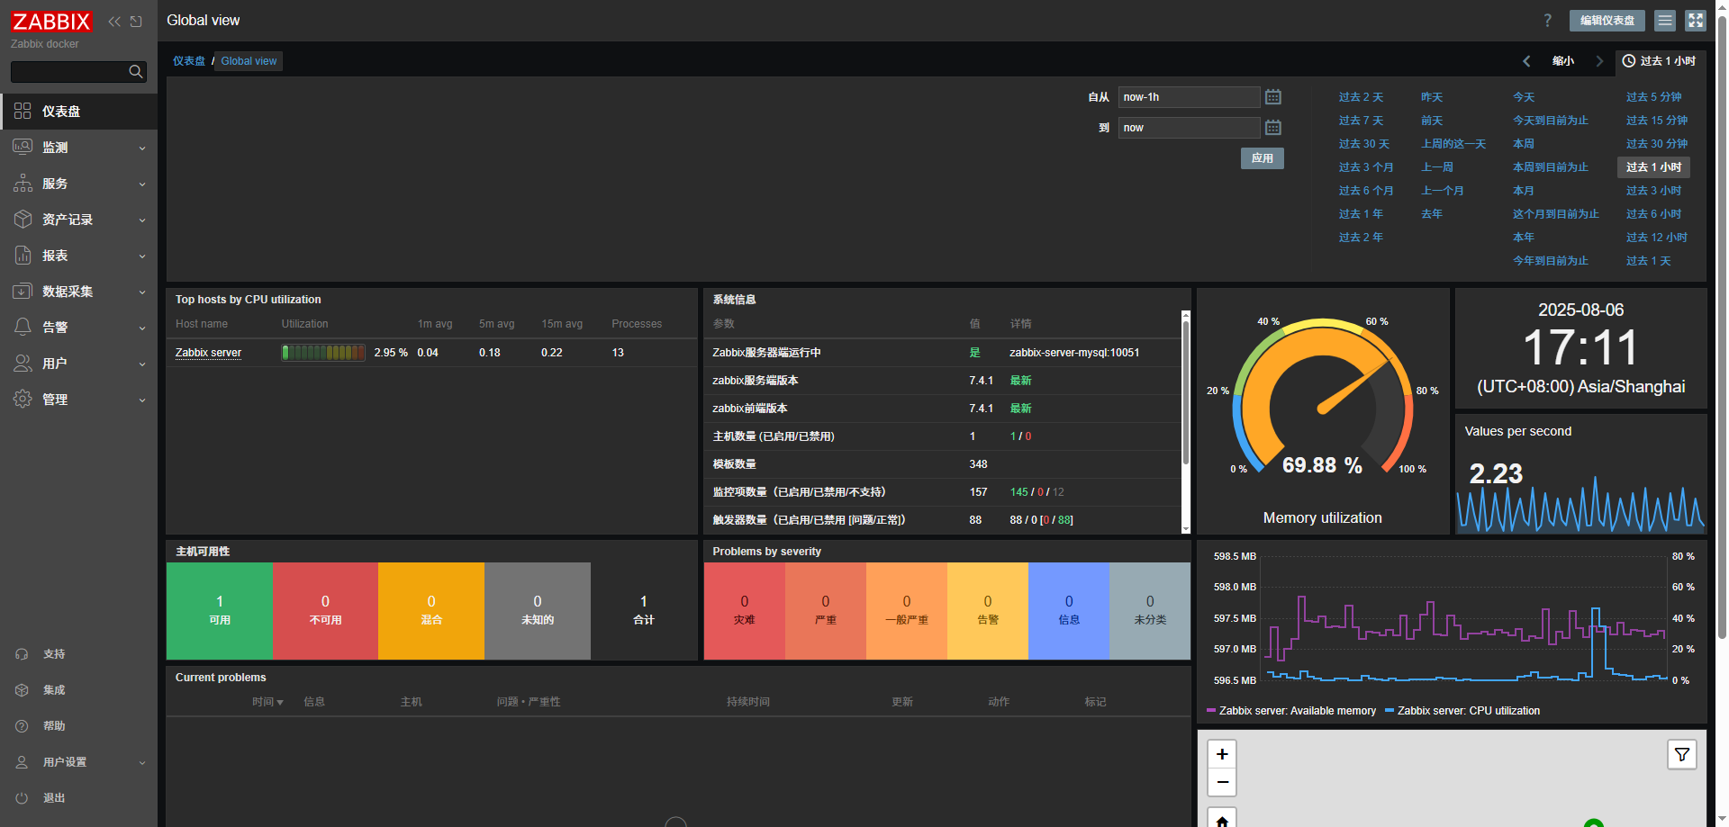Click the 退出 sign out icon

tap(23, 798)
